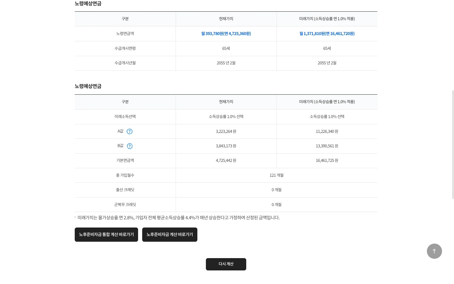Click the 군복무 크래딧 row label
Screen dimensions: 454x284
coord(125,205)
